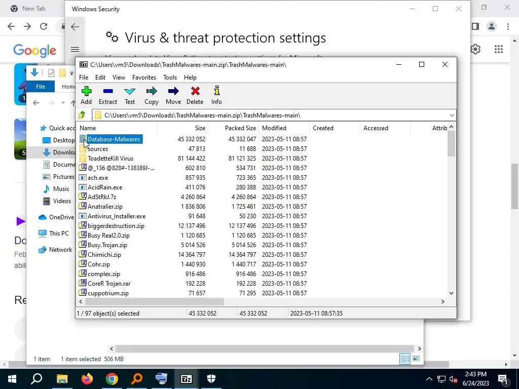The width and height of the screenshot is (519, 389).
Task: Sort by Accessed column header
Action: (x=385, y=128)
